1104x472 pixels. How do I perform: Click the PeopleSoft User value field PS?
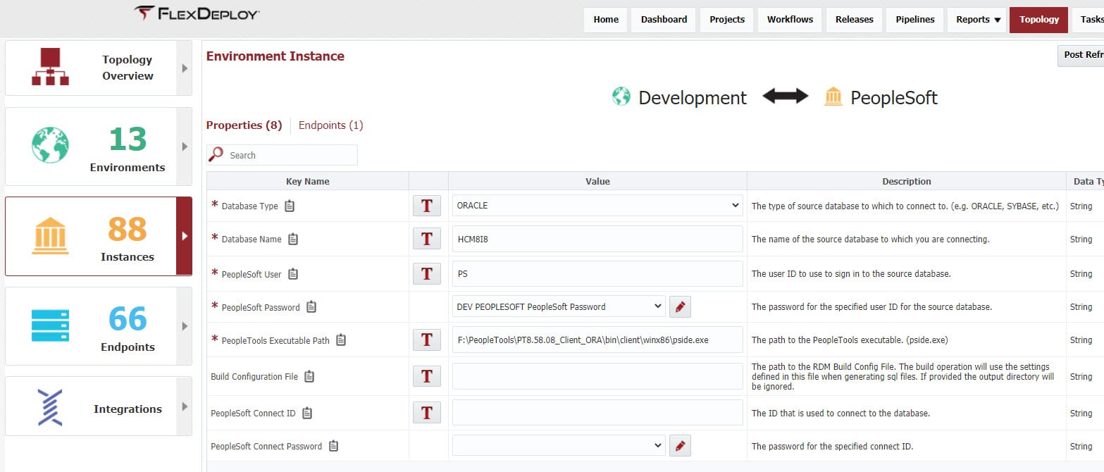pos(597,273)
